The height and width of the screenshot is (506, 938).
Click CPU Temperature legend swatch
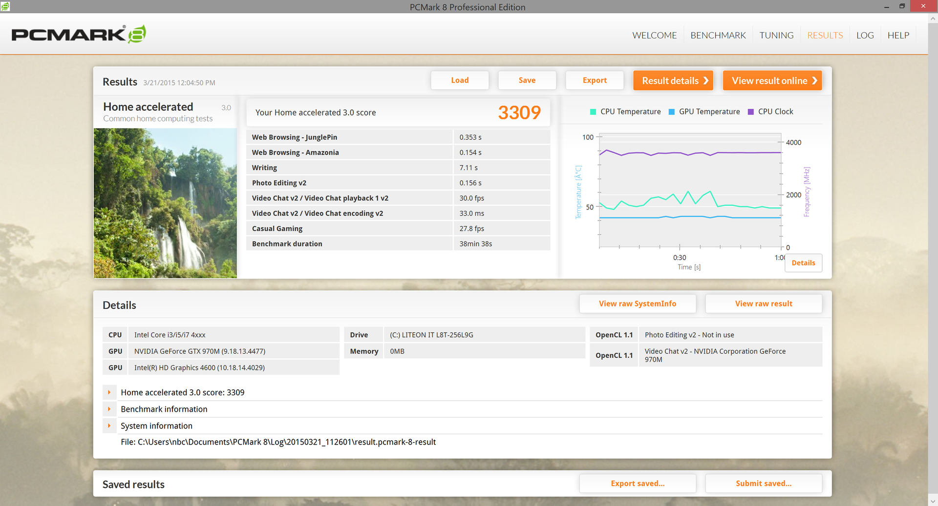[593, 112]
